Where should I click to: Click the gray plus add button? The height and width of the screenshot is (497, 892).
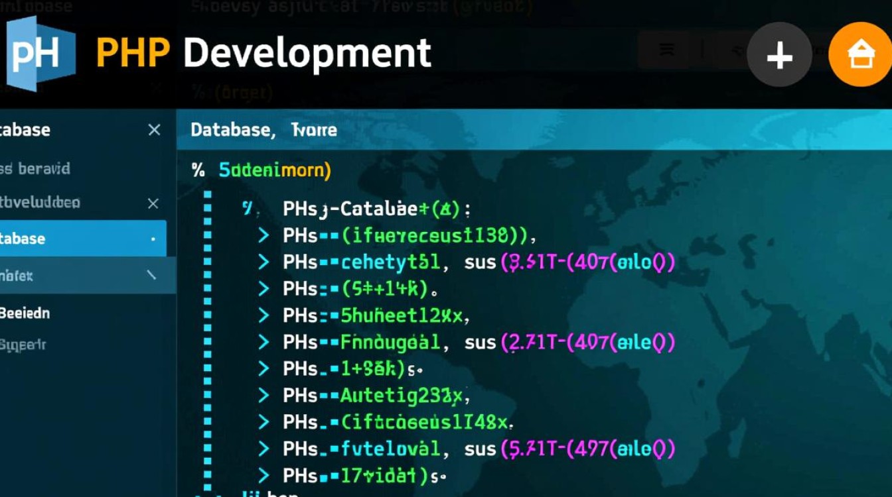(779, 57)
